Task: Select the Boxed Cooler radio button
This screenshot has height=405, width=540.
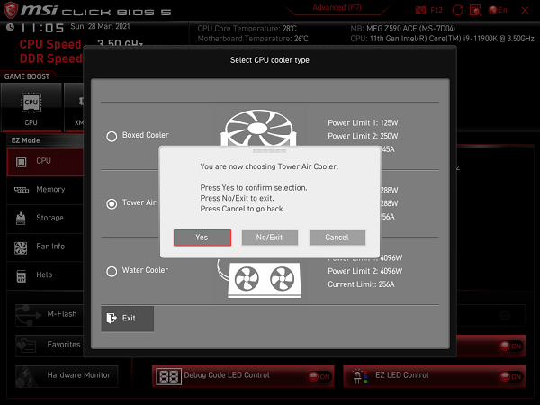Action: 112,136
